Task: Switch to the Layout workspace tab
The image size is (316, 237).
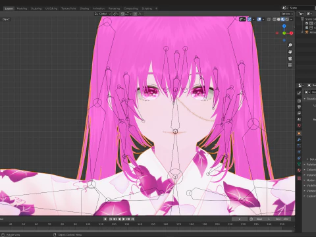Action: [9, 9]
